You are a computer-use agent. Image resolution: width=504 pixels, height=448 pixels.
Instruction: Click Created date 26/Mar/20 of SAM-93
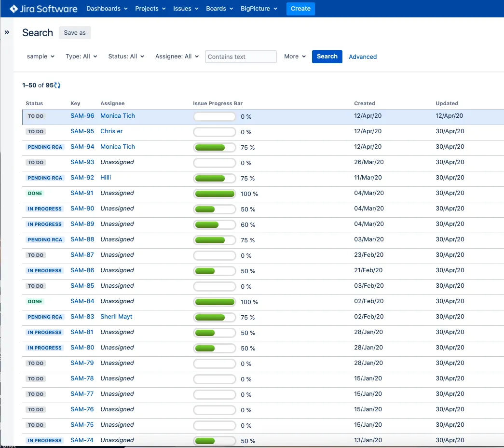pyautogui.click(x=368, y=162)
